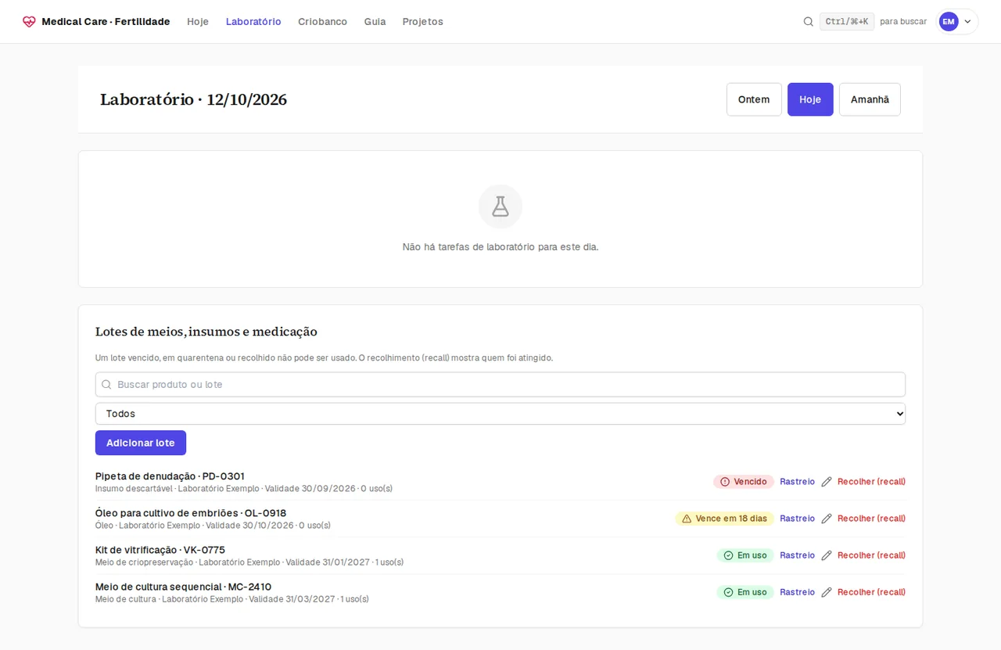Image resolution: width=1001 pixels, height=650 pixels.
Task: Click Recolher (recall) for Meio de cultura MC-2410
Action: tap(871, 592)
